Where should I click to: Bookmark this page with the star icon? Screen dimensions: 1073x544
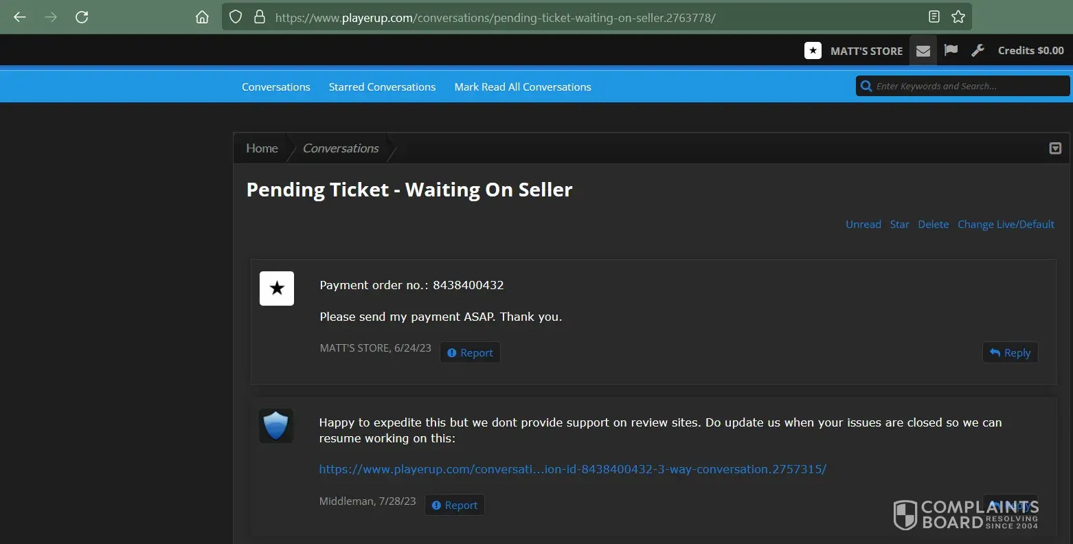958,17
